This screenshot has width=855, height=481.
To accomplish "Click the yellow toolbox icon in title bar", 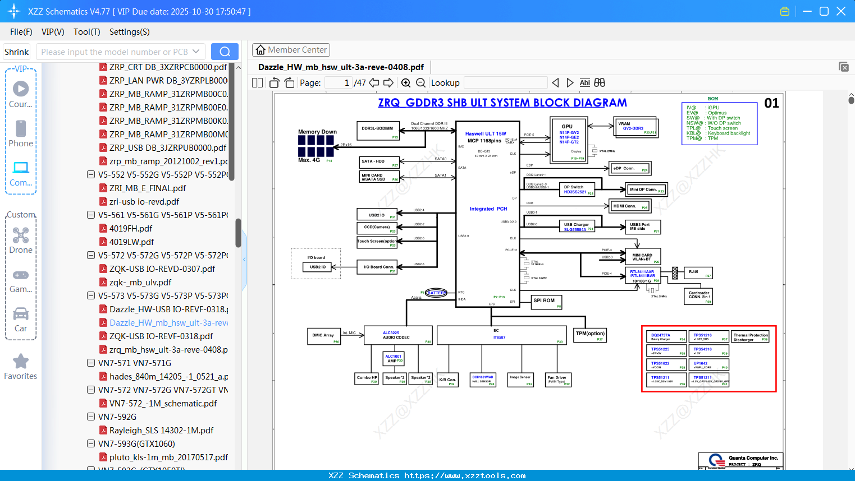I will (785, 11).
